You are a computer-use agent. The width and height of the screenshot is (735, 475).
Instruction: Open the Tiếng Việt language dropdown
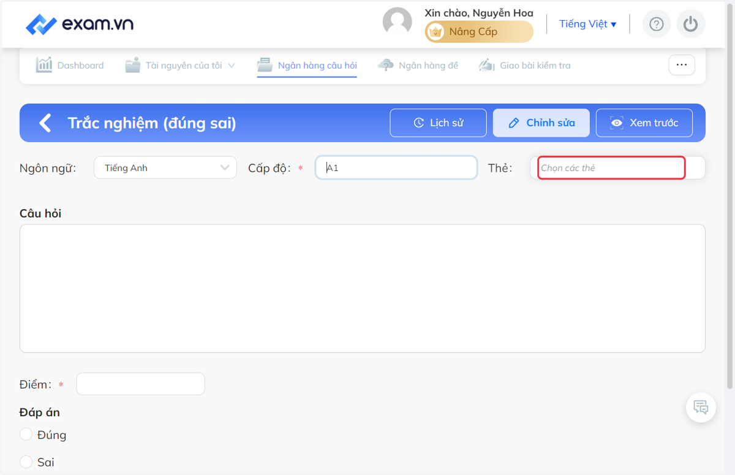click(588, 24)
